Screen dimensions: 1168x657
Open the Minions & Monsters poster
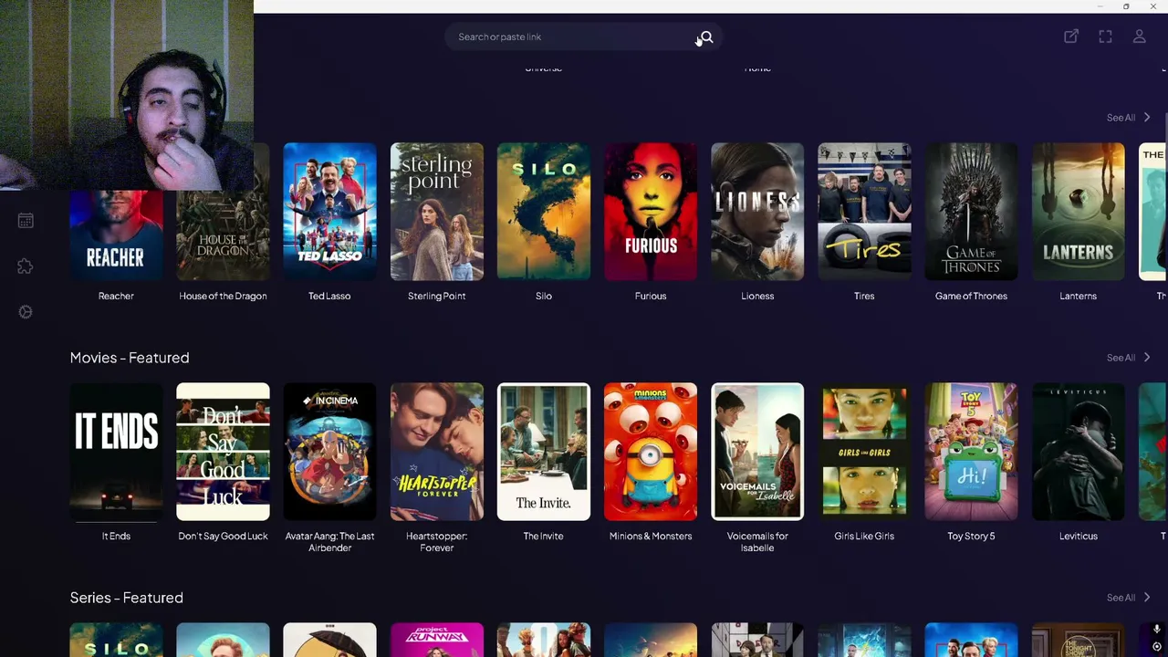pyautogui.click(x=651, y=452)
